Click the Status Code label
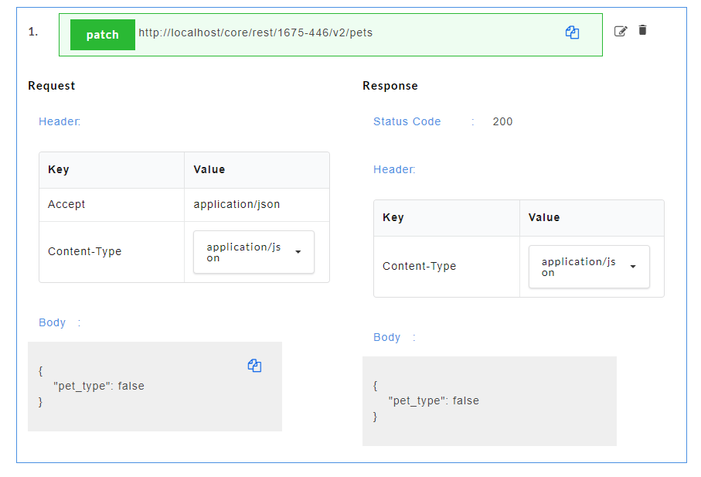 pos(407,121)
